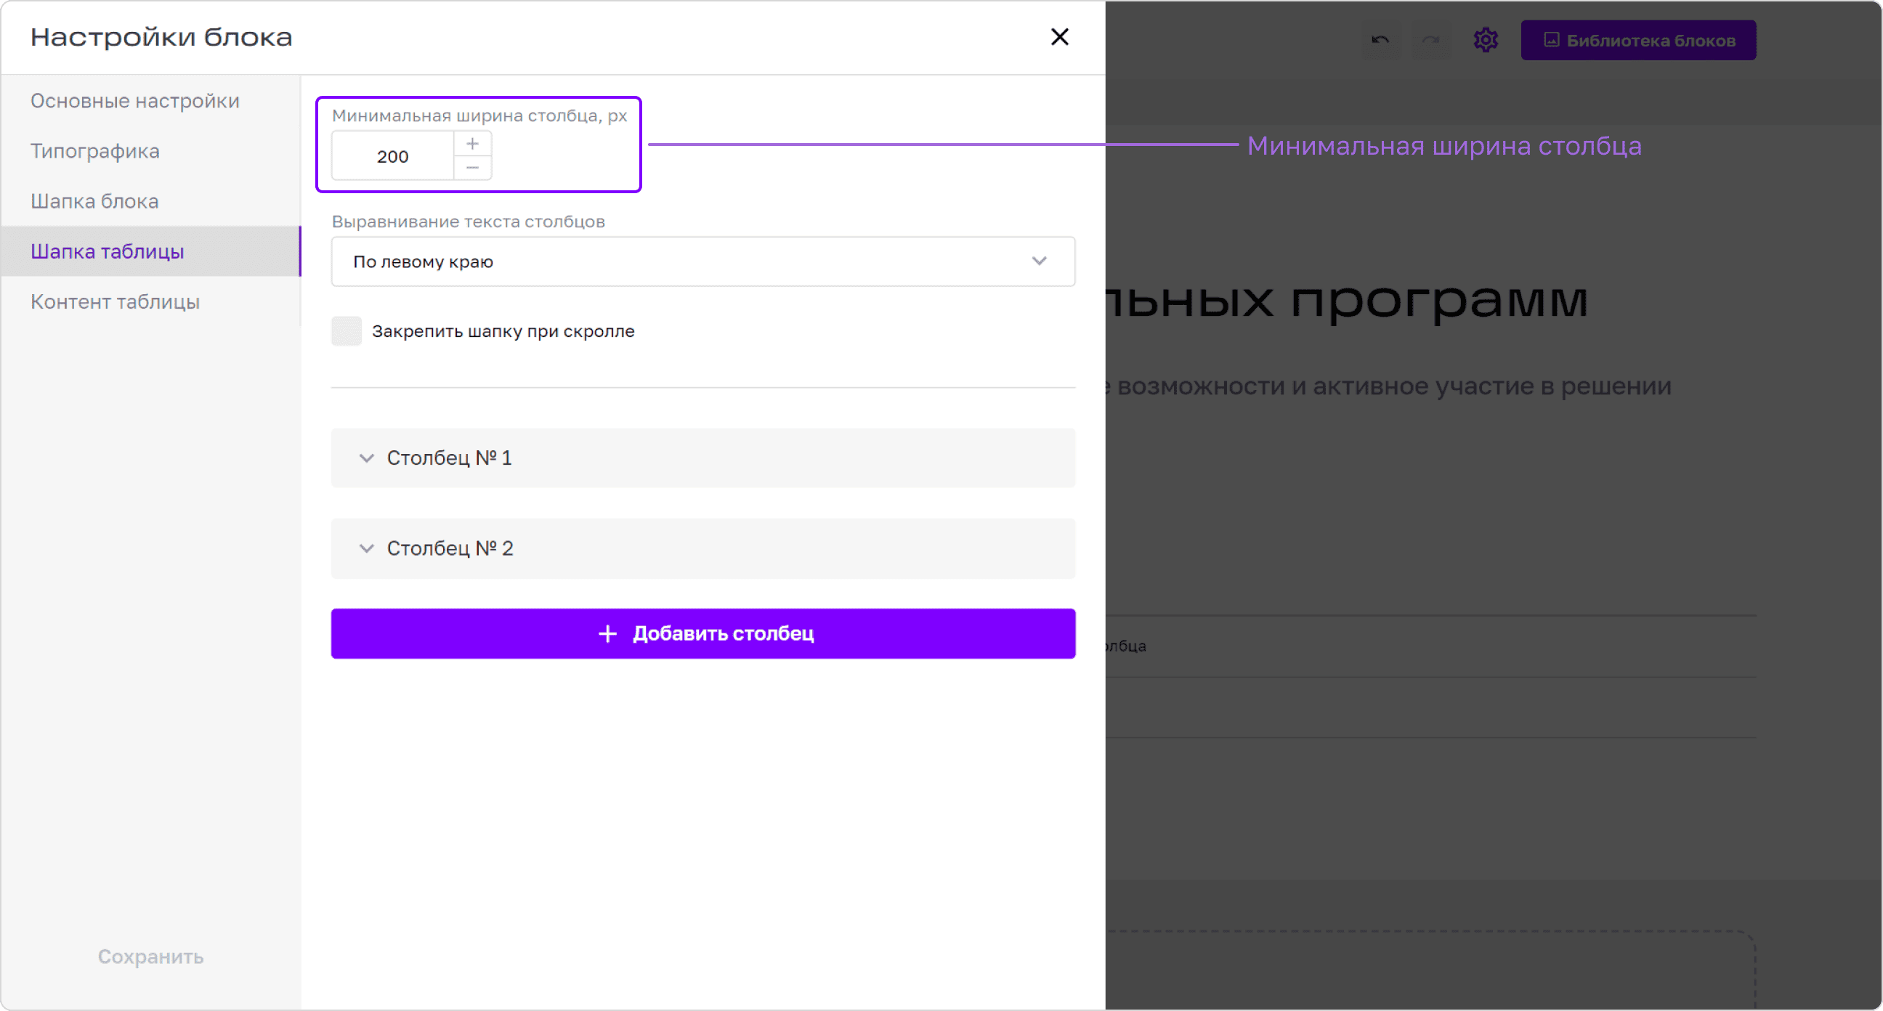Click the minimum column width input field

pyautogui.click(x=392, y=155)
